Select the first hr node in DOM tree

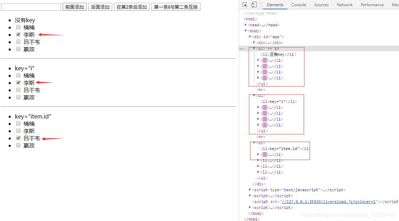261,90
